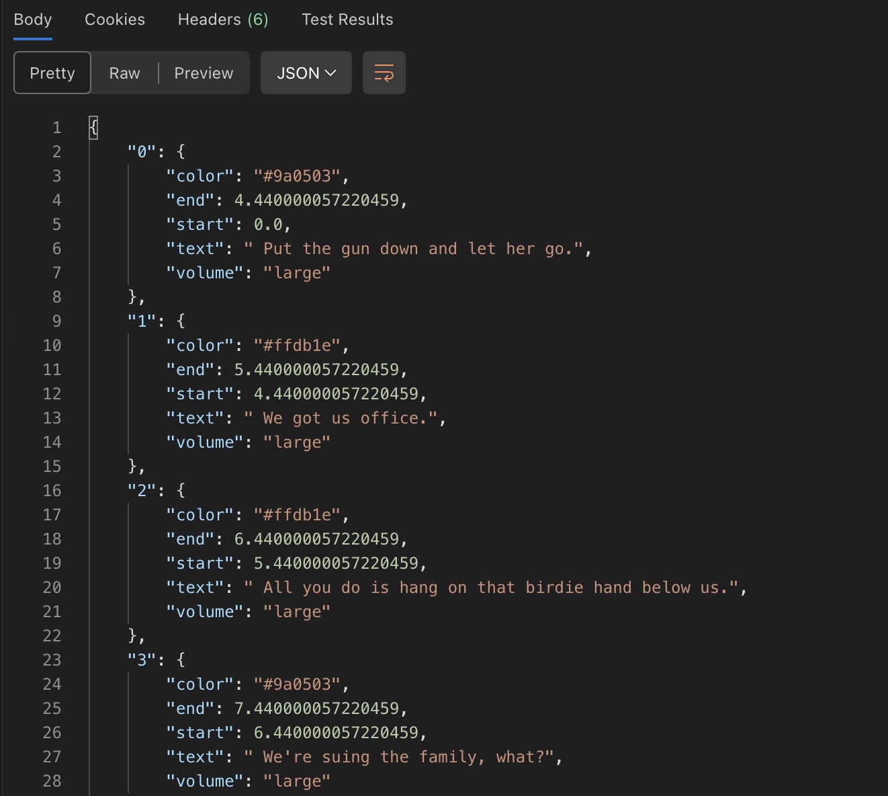Click end value 7.440000057220459

pyautogui.click(x=316, y=709)
